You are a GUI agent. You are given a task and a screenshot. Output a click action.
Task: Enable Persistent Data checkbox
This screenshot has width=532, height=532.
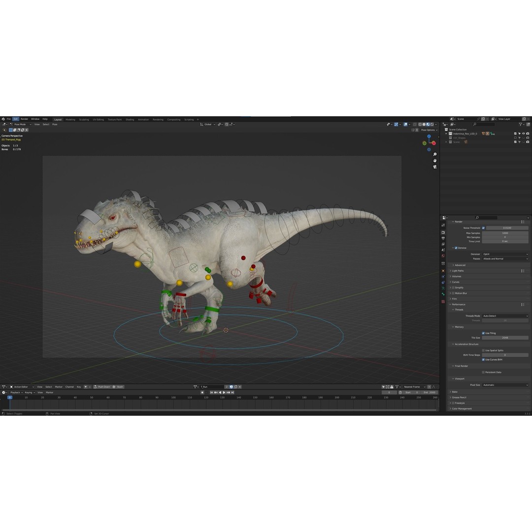[483, 372]
